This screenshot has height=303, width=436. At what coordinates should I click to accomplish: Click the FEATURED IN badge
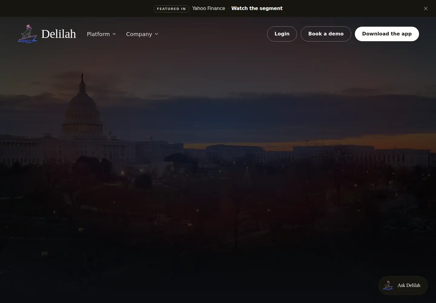[171, 9]
